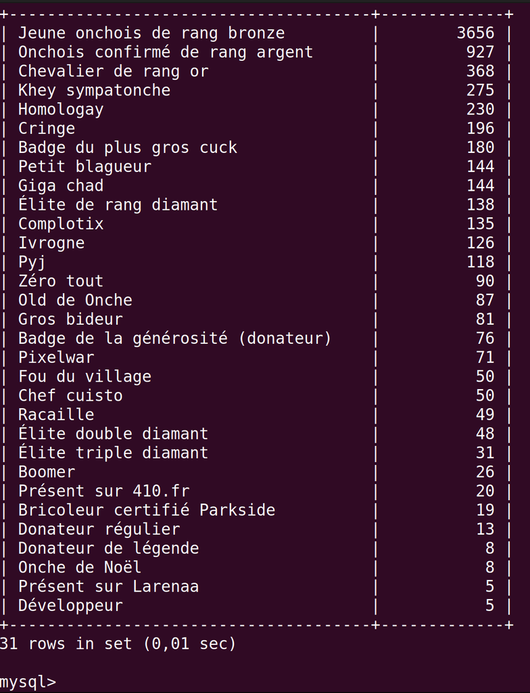
Task: Click the "Chevalier de rang or" entry
Action: 113,71
